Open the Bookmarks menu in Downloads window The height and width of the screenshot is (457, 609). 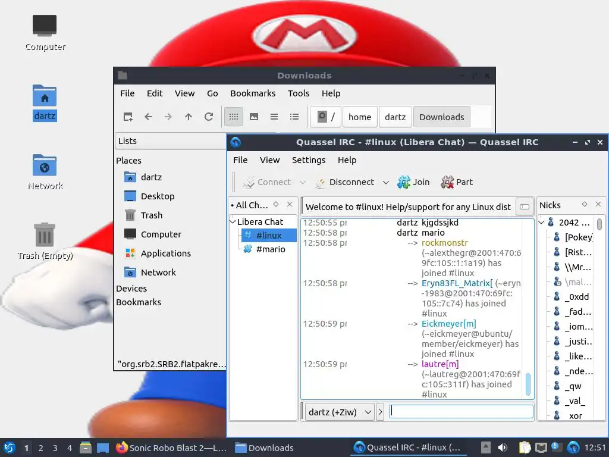click(252, 93)
